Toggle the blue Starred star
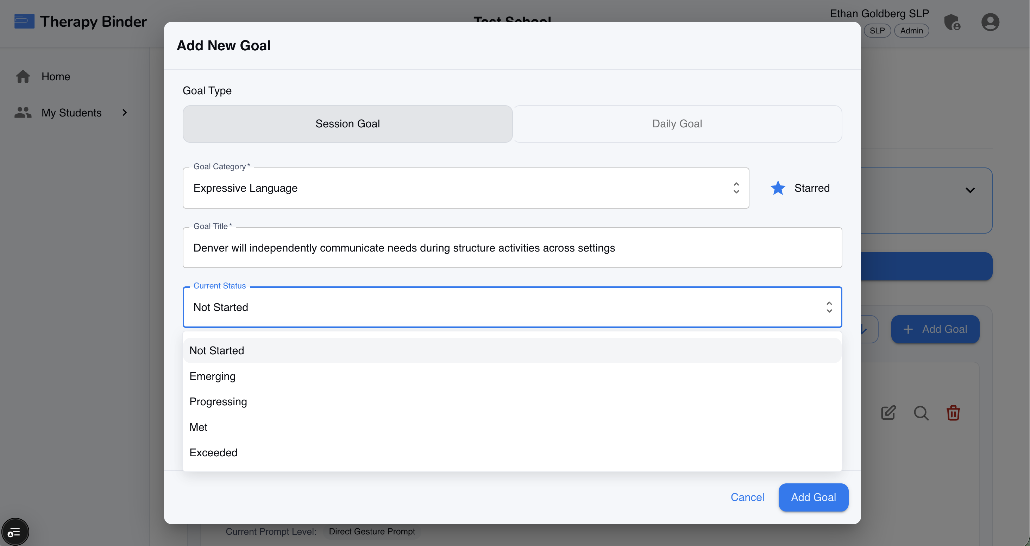The height and width of the screenshot is (546, 1030). point(778,188)
